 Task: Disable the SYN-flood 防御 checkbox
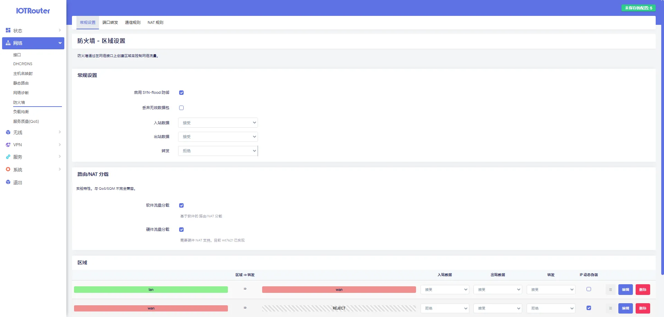click(x=181, y=93)
